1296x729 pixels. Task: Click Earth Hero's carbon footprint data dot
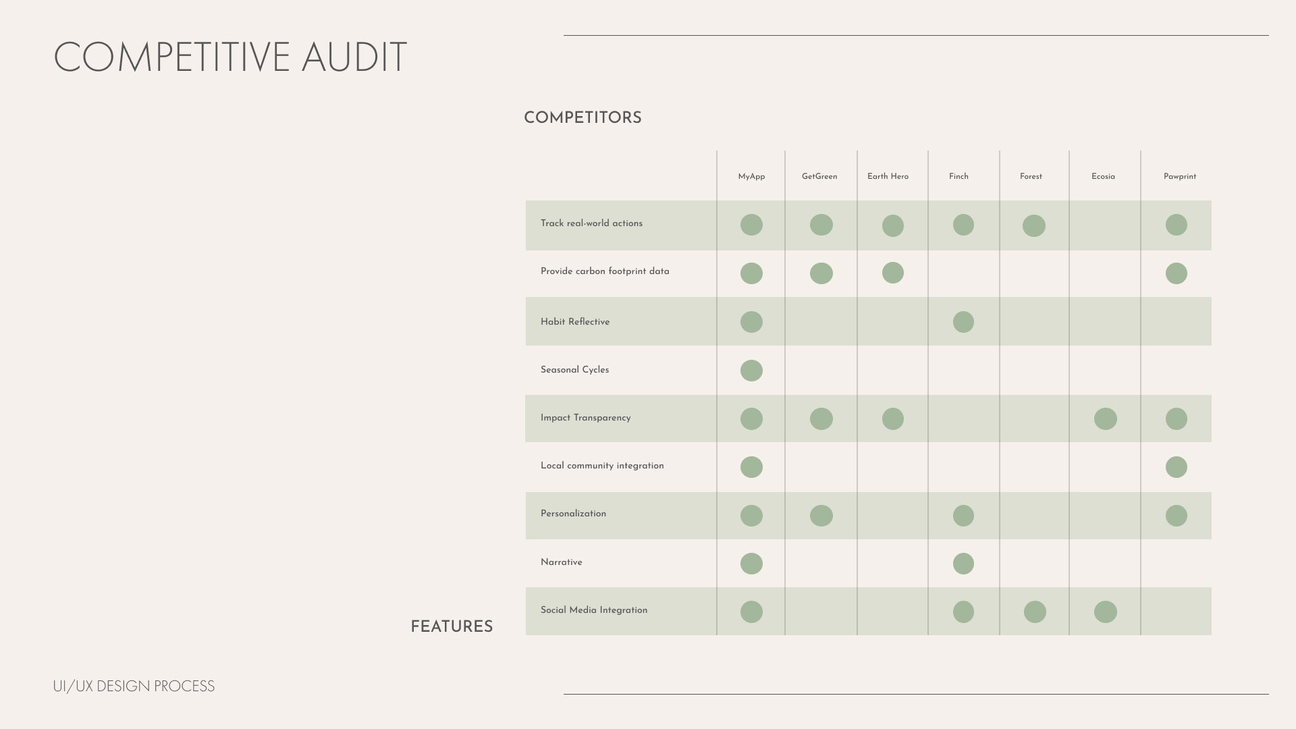pos(892,273)
